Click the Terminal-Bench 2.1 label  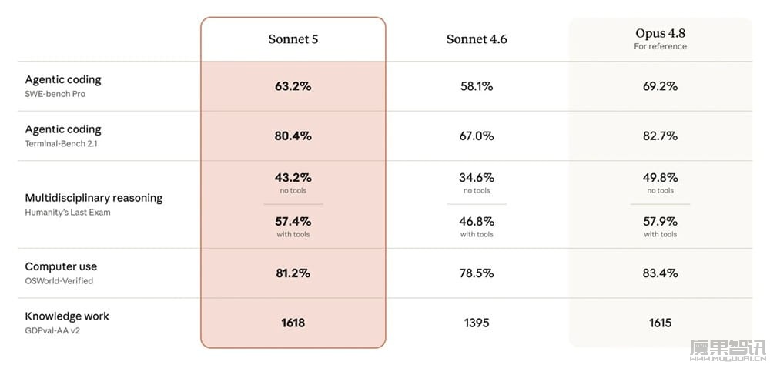(x=61, y=144)
